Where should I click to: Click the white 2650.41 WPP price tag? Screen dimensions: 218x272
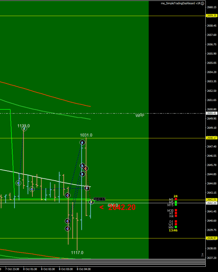pos(211,113)
